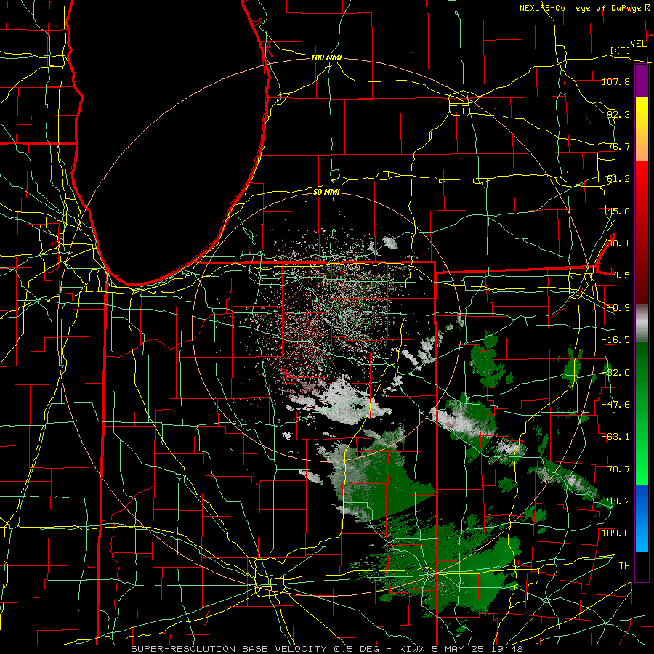Select the 45.6 velocity scale label
Image resolution: width=654 pixels, height=654 pixels.
pyautogui.click(x=618, y=211)
